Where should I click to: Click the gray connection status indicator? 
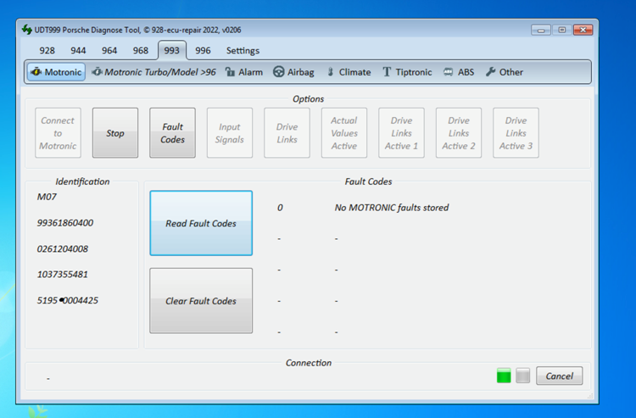tap(522, 376)
